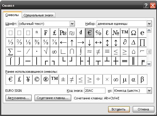Select the recently used alpha α symbol
Viewport: 157px width, 116px height.
click(133, 79)
